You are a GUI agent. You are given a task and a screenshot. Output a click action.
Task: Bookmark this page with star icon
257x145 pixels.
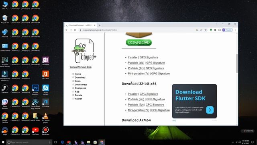pyautogui.click(x=206, y=30)
